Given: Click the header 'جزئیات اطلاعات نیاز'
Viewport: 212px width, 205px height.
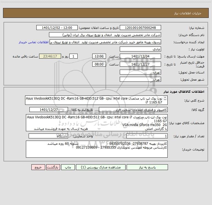Looking at the screenshot, I should (x=188, y=13).
